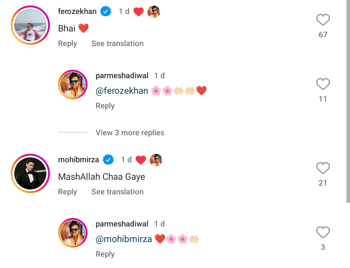This screenshot has width=350, height=268.
Task: Click mohibmirza's verified checkmark
Action: click(109, 160)
